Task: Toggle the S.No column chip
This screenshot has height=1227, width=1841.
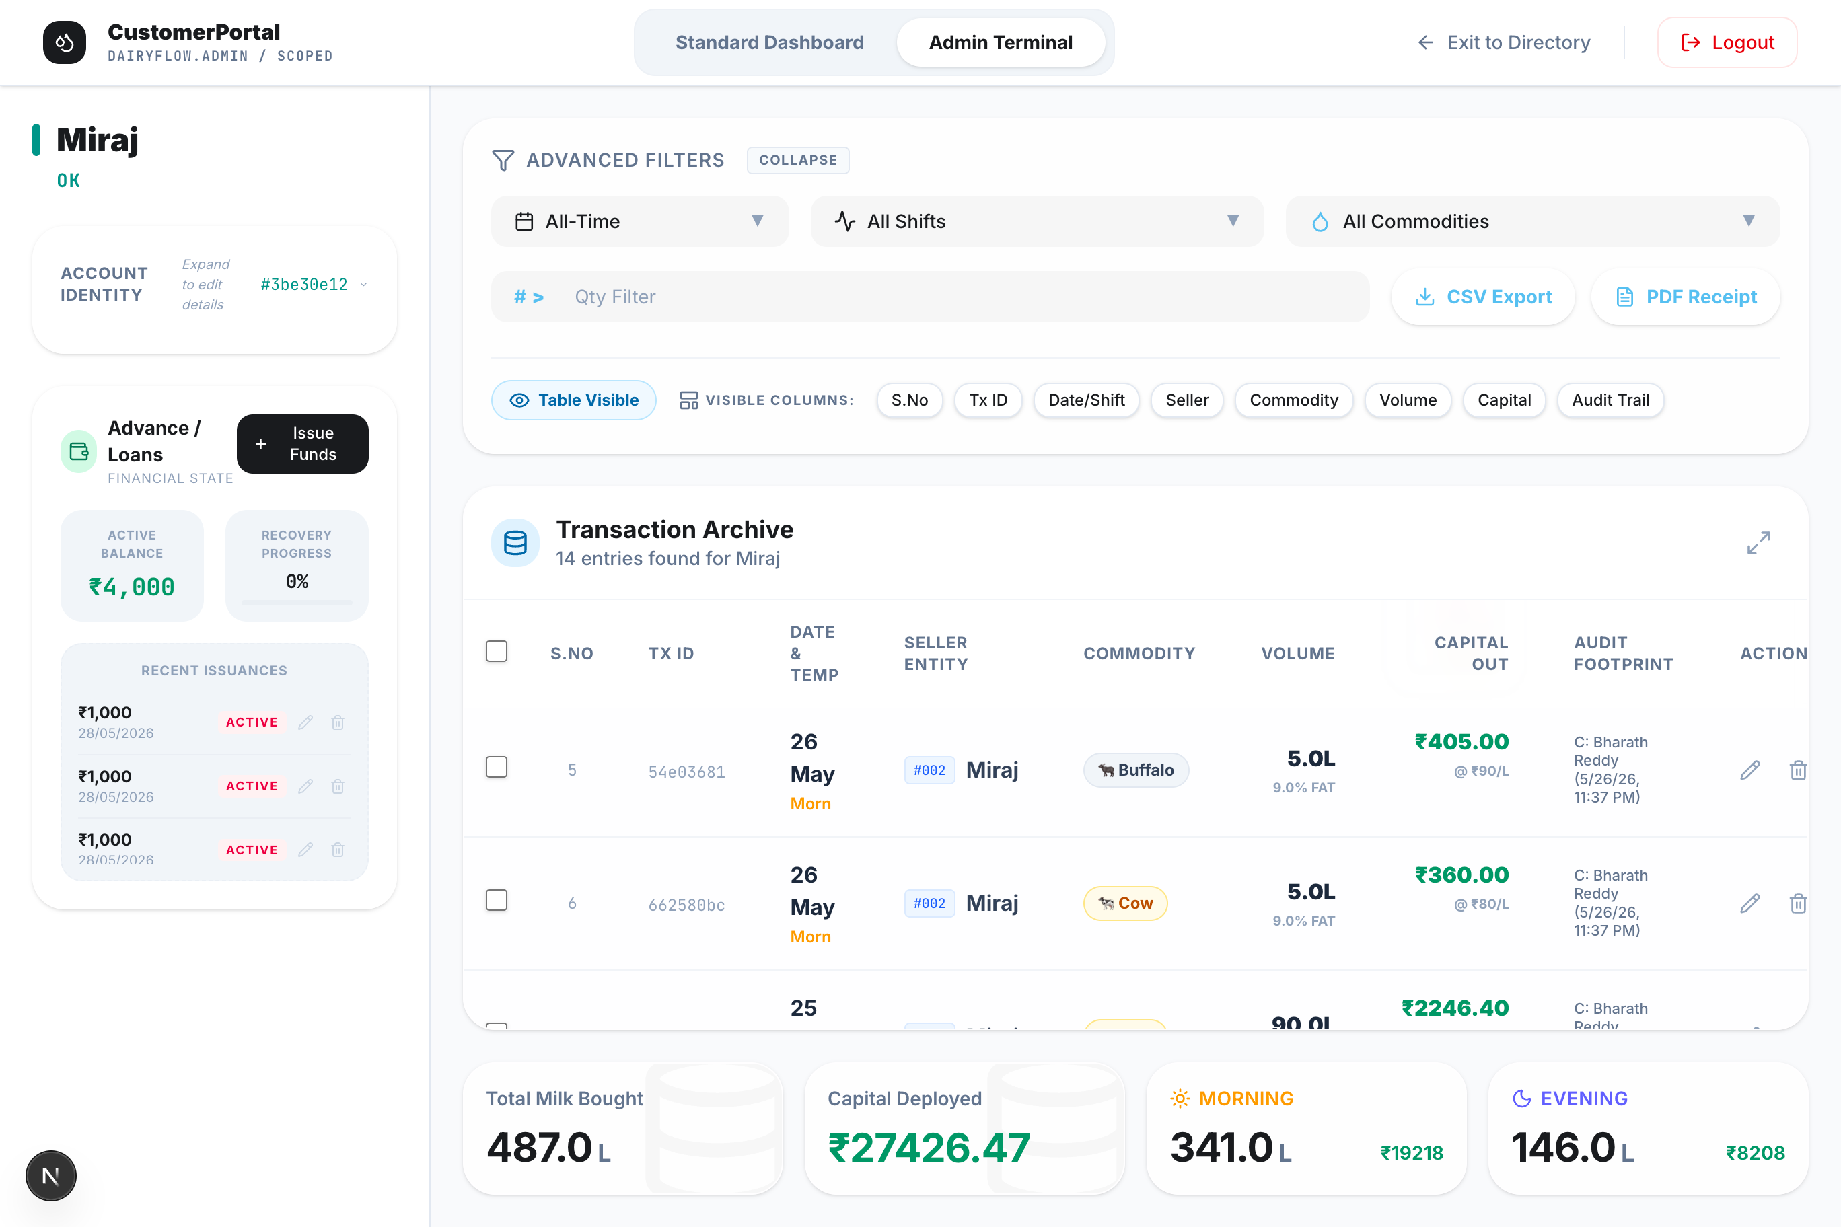Action: (910, 400)
